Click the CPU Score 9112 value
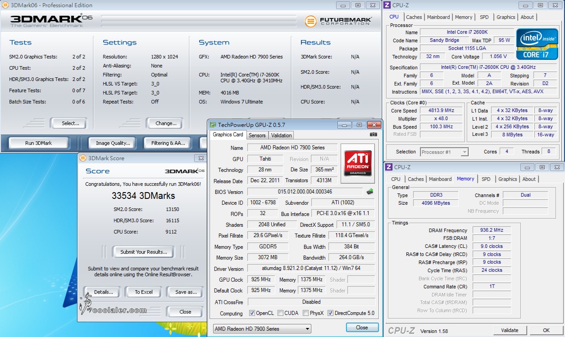This screenshot has height=337, width=565. [x=171, y=232]
